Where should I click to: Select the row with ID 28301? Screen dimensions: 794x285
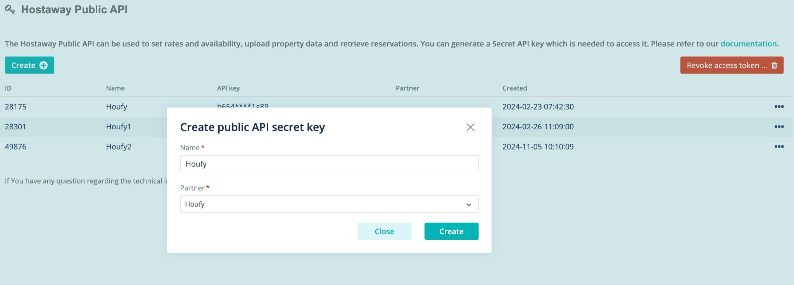pyautogui.click(x=16, y=127)
